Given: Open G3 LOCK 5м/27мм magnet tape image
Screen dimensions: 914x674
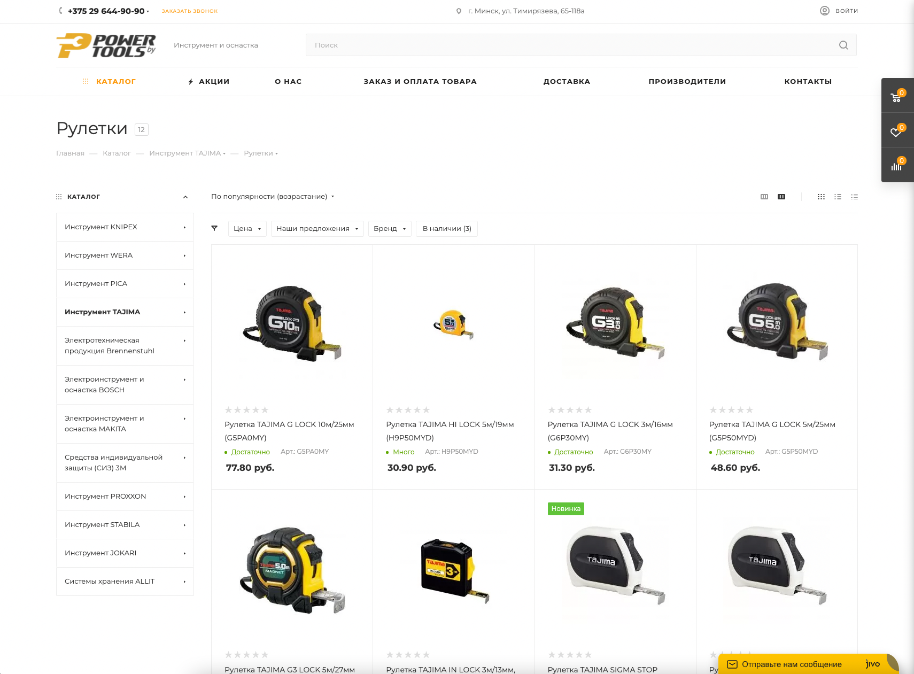Looking at the screenshot, I should point(292,569).
